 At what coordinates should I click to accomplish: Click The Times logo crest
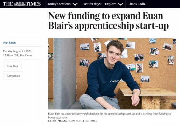(x=20, y=4)
